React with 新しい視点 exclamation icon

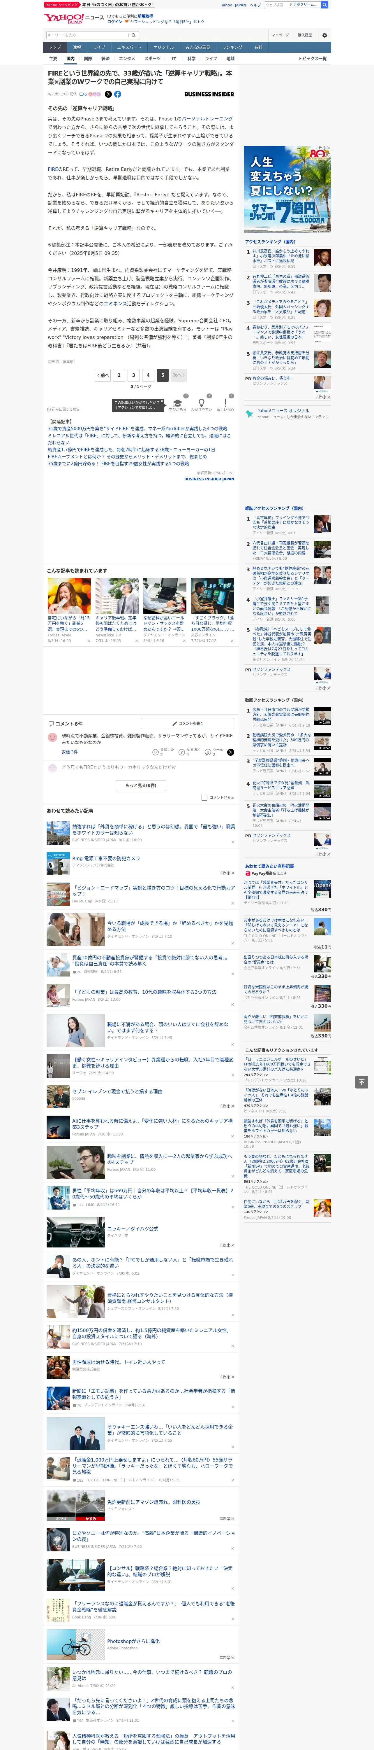[x=225, y=403]
